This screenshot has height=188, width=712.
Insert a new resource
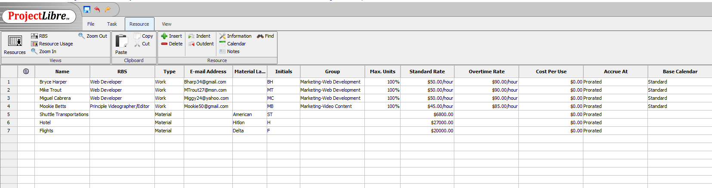point(171,36)
